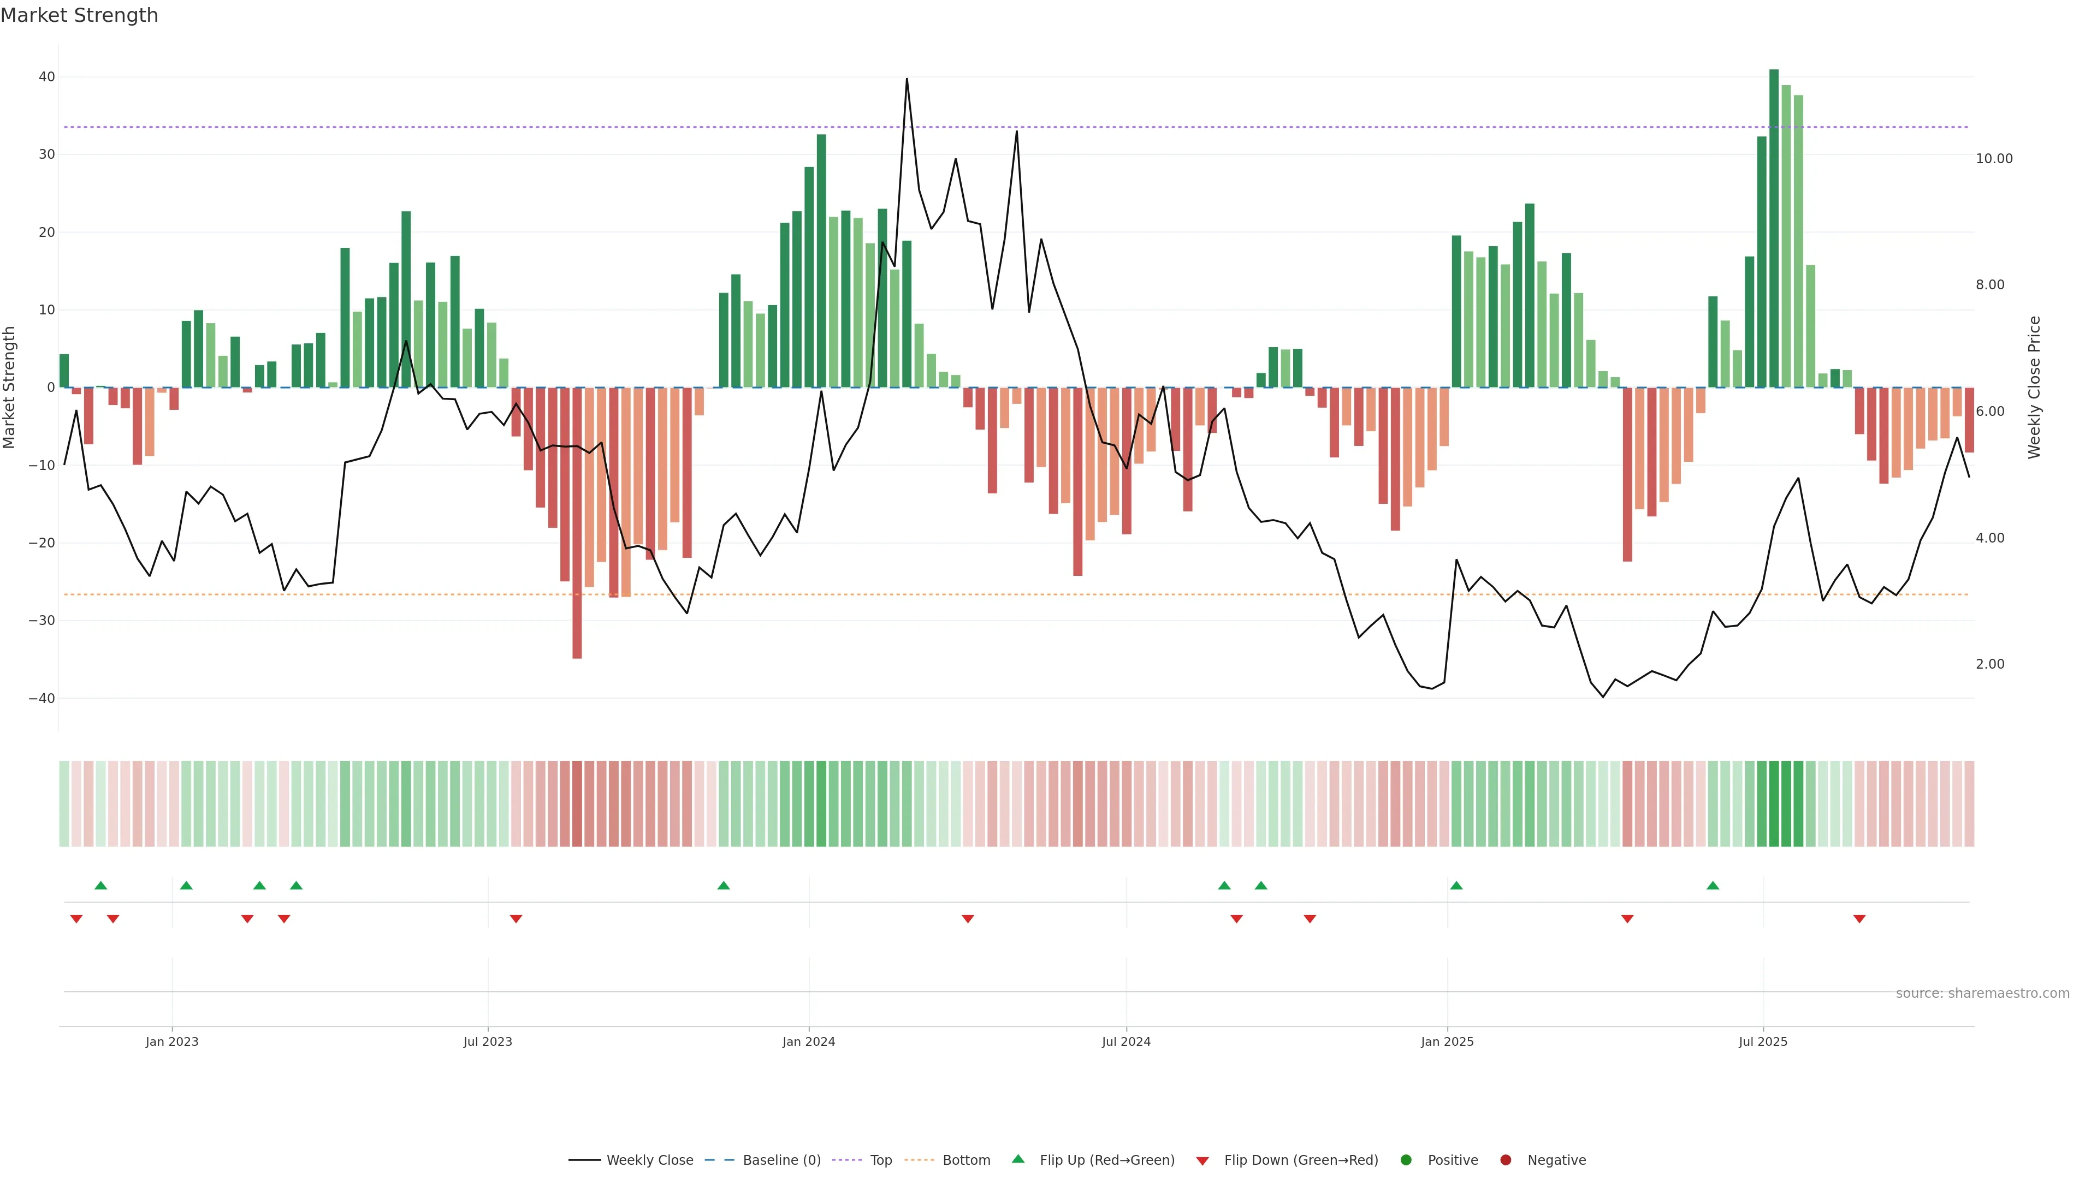Screen dimensions: 2097x1179
Task: Click the dark red Negative legend dot
Action: (x=1505, y=1160)
